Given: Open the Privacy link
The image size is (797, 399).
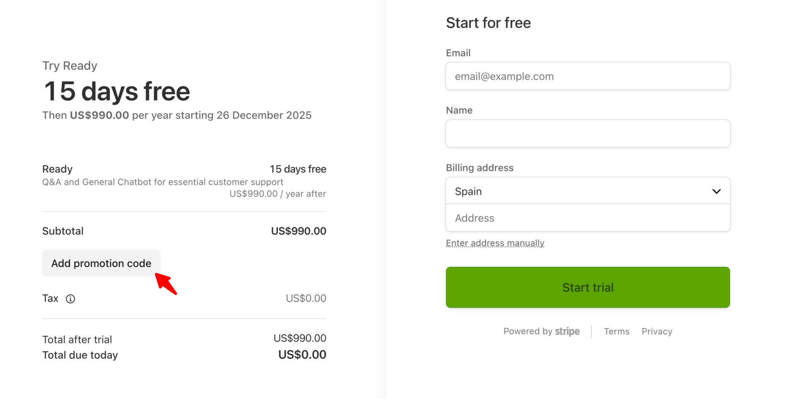Looking at the screenshot, I should pyautogui.click(x=657, y=331).
